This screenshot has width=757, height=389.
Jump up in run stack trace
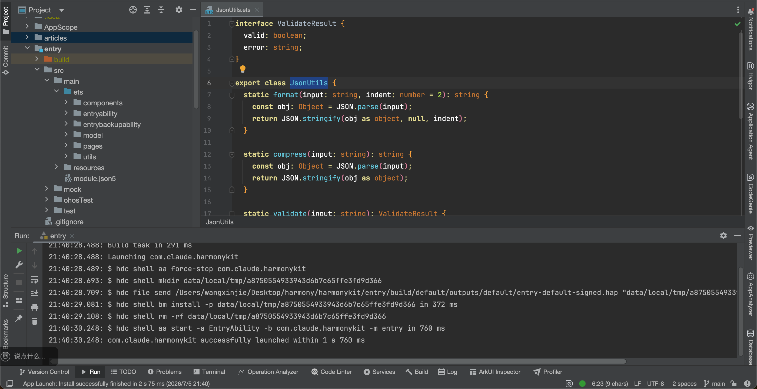[34, 251]
